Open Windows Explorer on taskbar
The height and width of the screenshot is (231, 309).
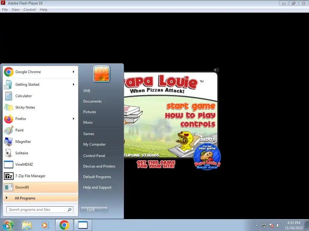[x=27, y=225]
